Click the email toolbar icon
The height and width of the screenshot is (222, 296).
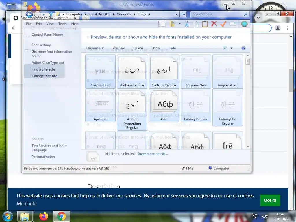pos(233,24)
